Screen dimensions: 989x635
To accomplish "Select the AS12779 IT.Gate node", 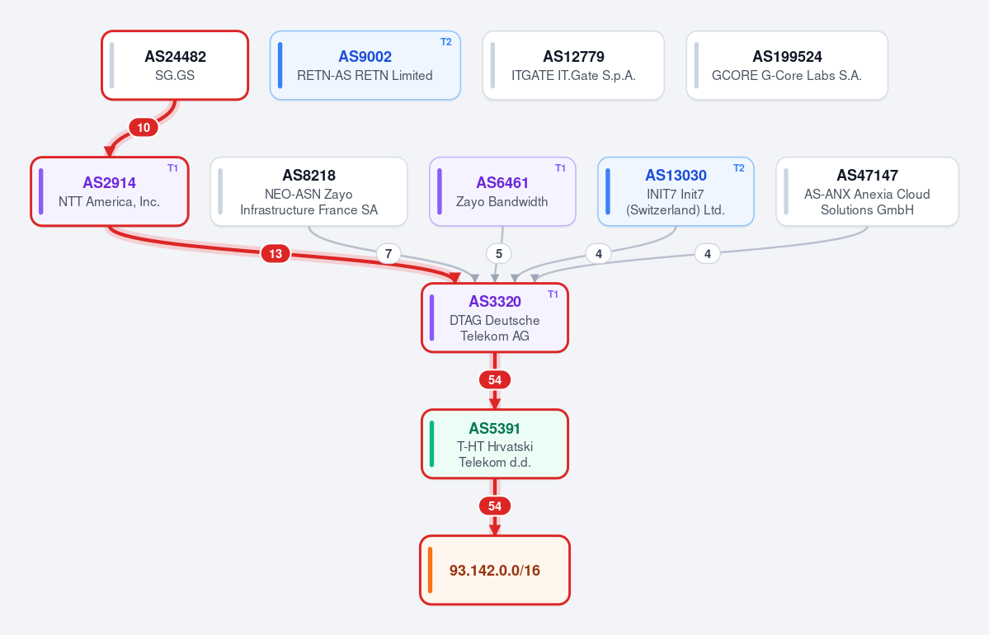I will pyautogui.click(x=573, y=66).
